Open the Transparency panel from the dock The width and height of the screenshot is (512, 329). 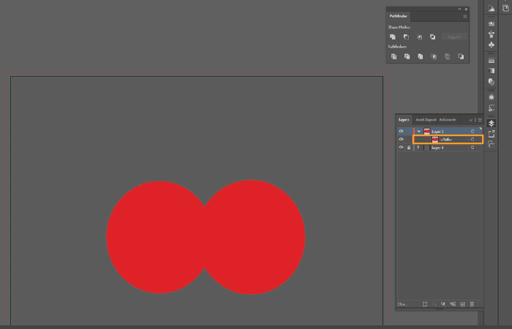[x=491, y=81]
